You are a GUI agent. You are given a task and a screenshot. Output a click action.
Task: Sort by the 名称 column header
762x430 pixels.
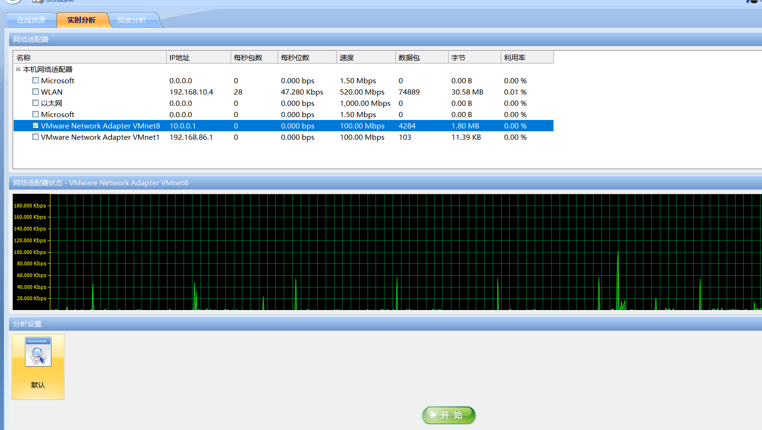pos(89,57)
